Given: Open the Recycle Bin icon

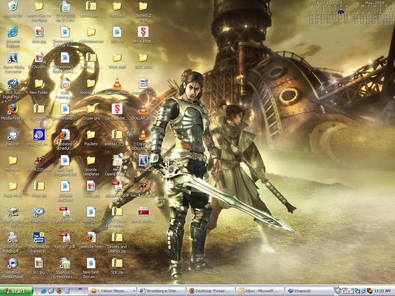Looking at the screenshot, I should pos(13,9).
